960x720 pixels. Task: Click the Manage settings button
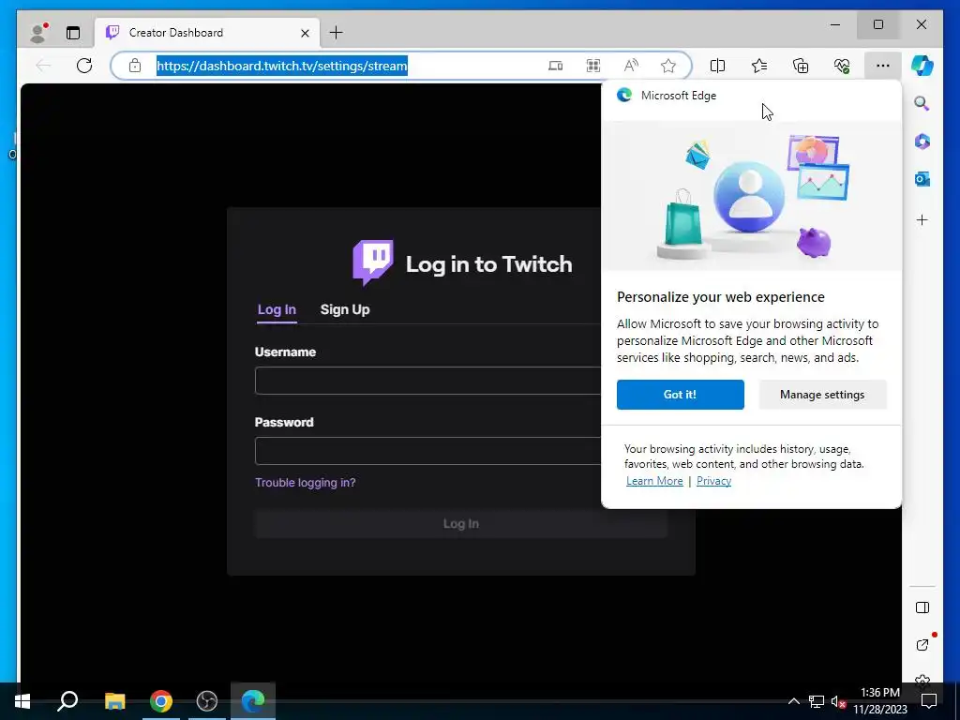coord(822,395)
